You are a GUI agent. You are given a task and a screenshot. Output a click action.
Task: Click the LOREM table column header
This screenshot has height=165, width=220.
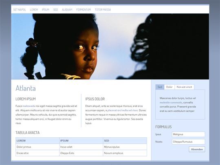tap(37, 141)
